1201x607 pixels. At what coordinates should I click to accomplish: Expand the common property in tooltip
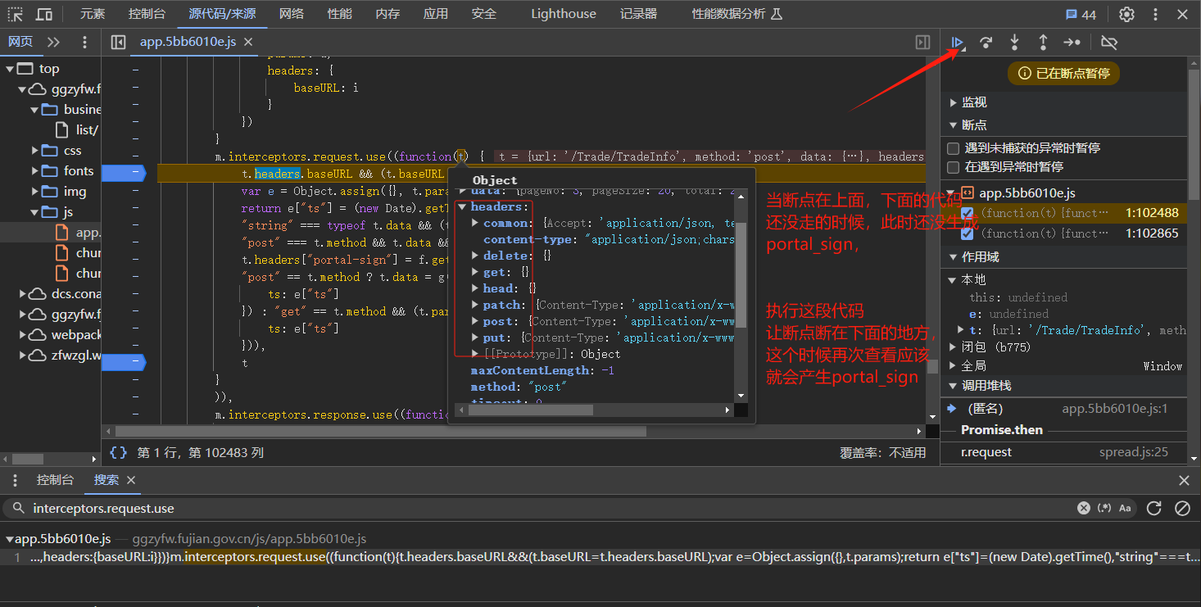click(x=475, y=223)
